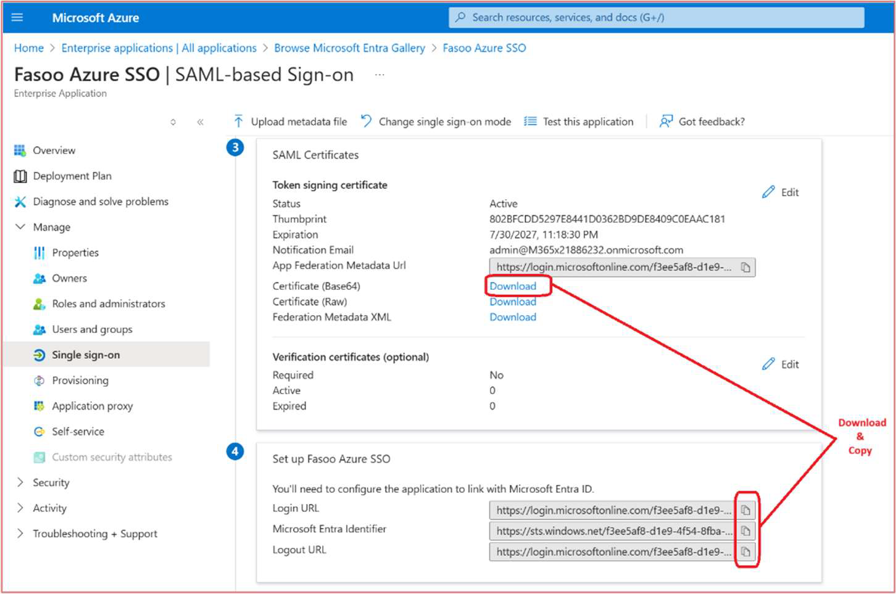Image resolution: width=896 pixels, height=594 pixels.
Task: Open Browse Microsoft Entra Gallery breadcrumb
Action: 349,48
